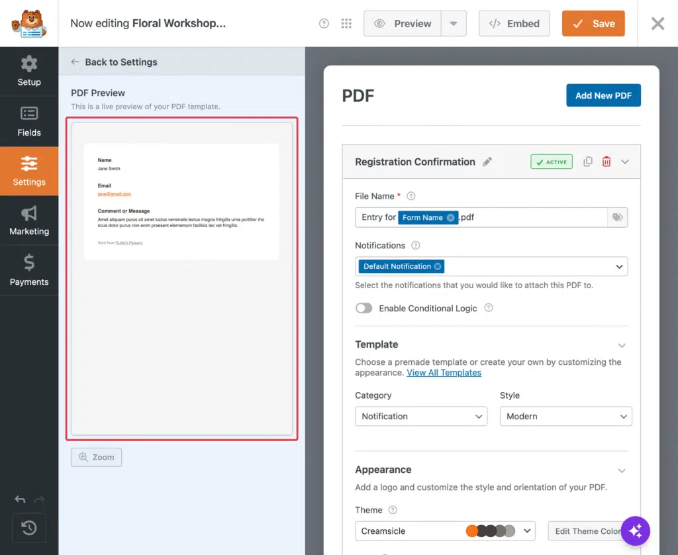The width and height of the screenshot is (678, 555).
Task: Select the Settings sidebar tab
Action: [x=29, y=172]
